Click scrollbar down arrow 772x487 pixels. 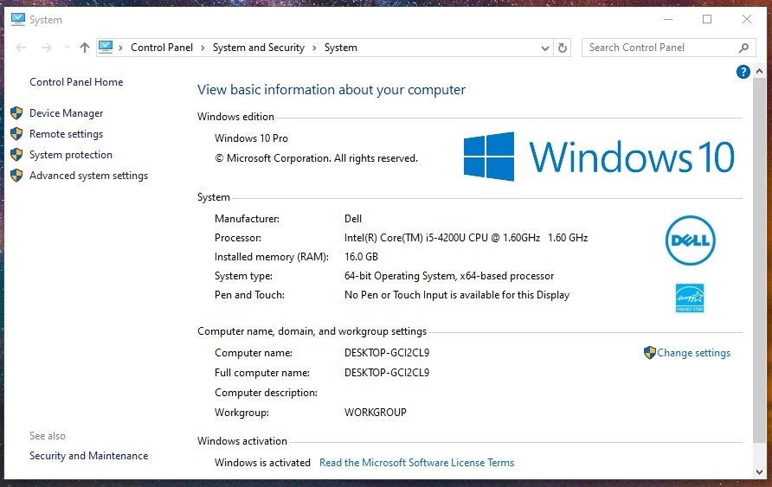(759, 471)
